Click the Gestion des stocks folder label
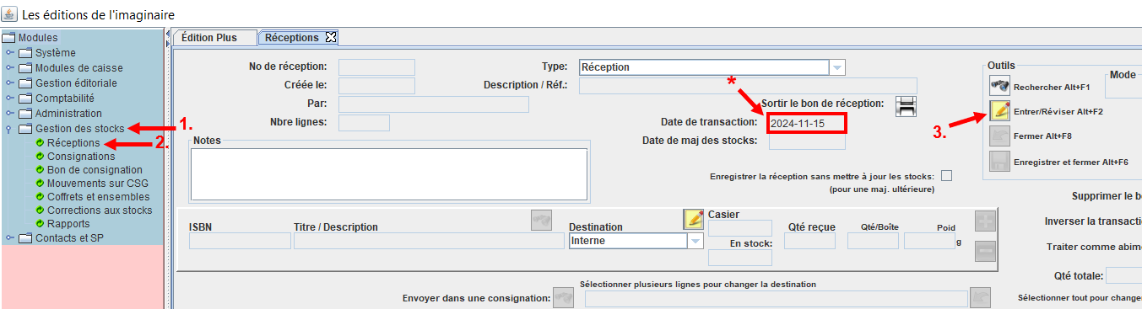 pos(79,129)
